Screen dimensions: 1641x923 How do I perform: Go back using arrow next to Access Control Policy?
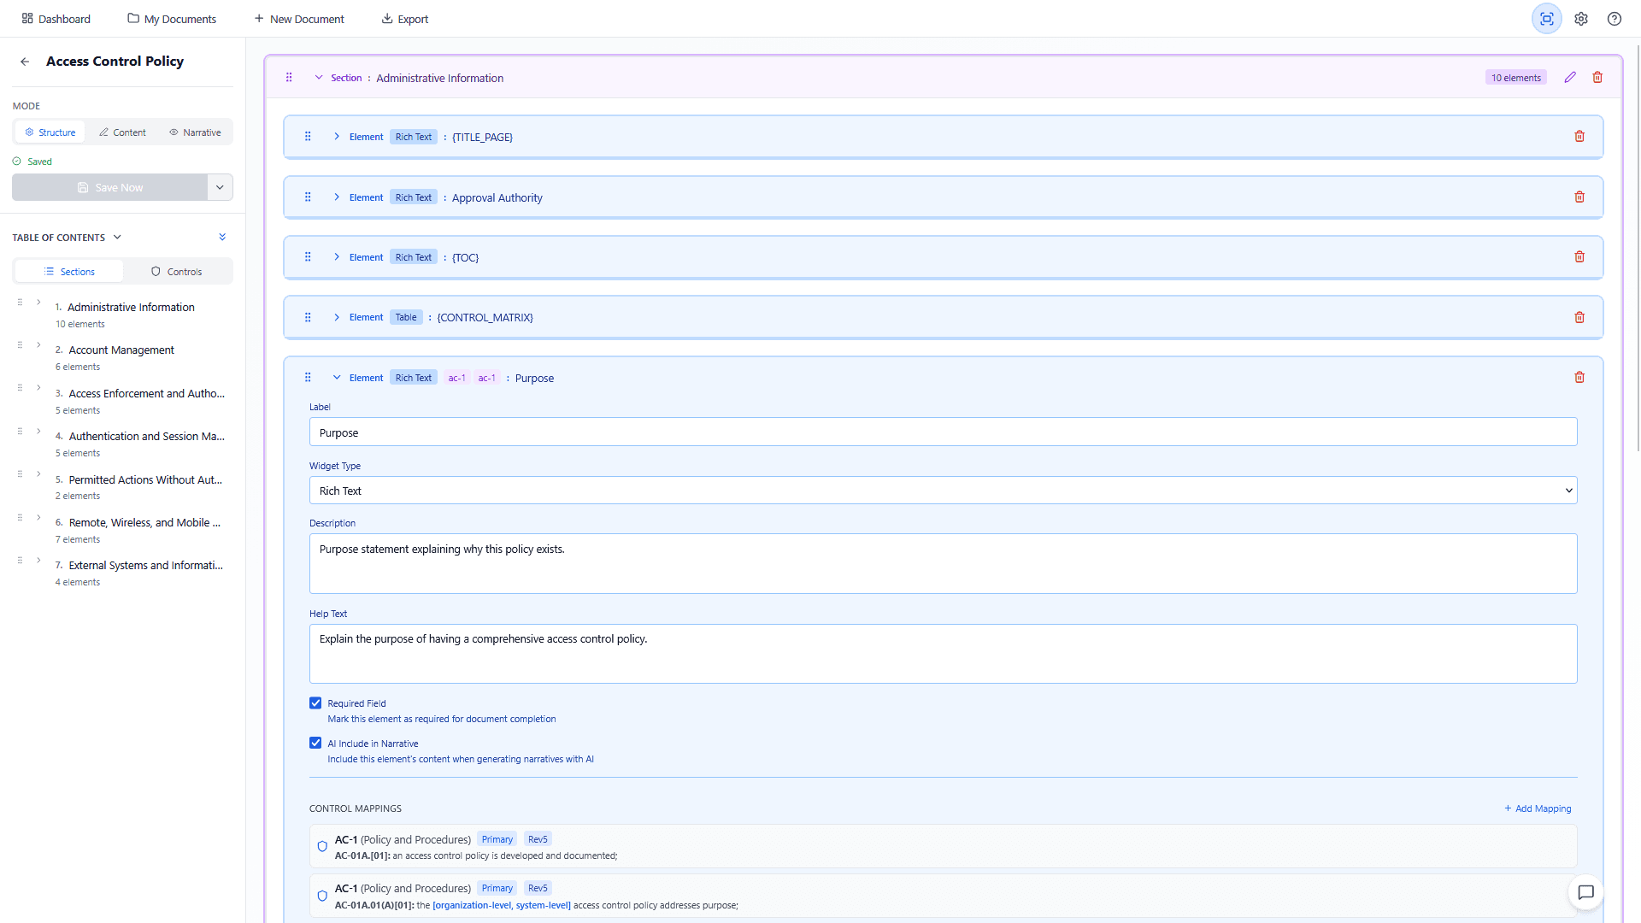[x=24, y=62]
